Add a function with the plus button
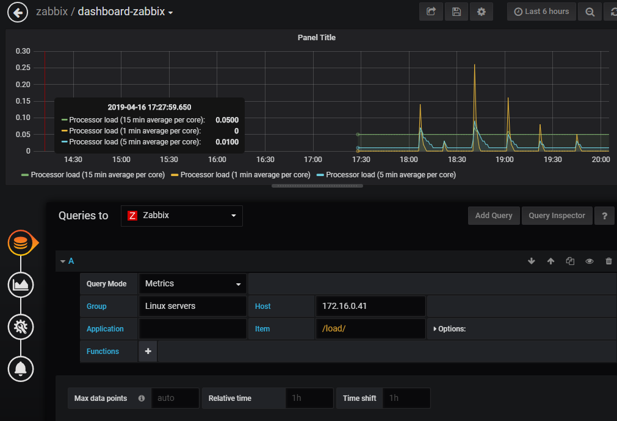The width and height of the screenshot is (617, 421). coord(148,351)
